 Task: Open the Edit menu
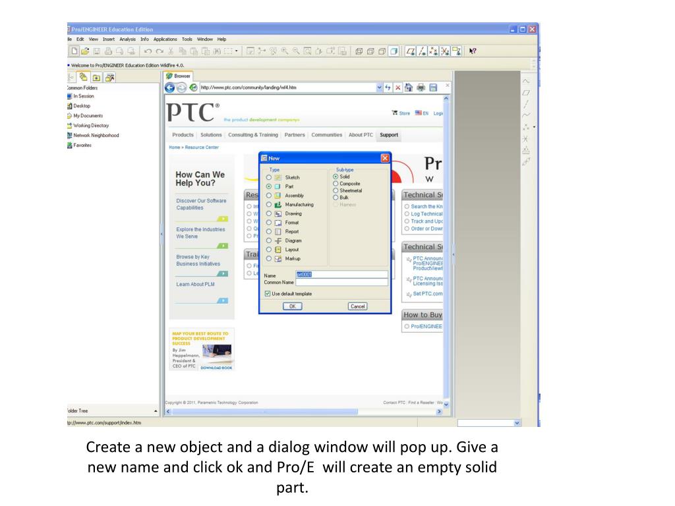point(80,39)
